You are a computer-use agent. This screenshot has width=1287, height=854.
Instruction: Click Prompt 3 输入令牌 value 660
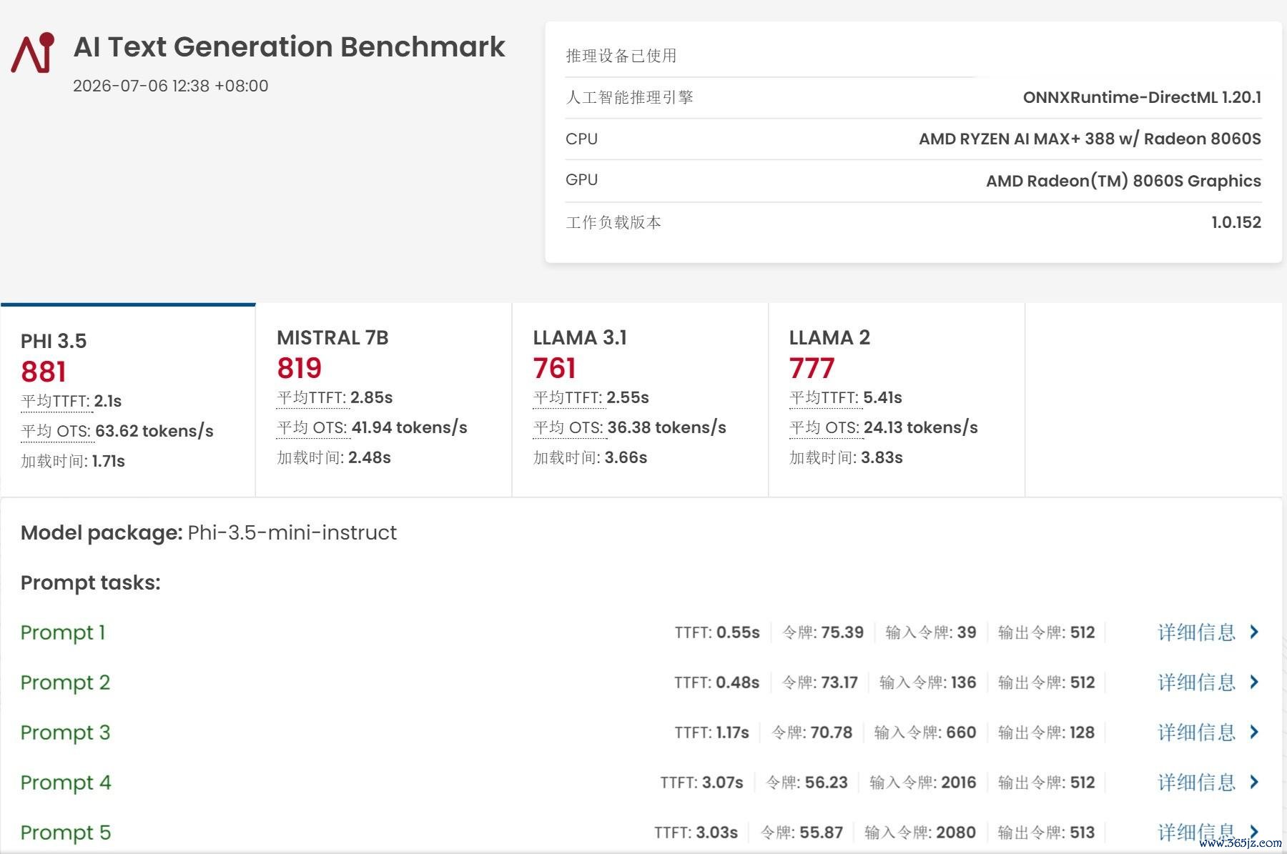(x=961, y=733)
